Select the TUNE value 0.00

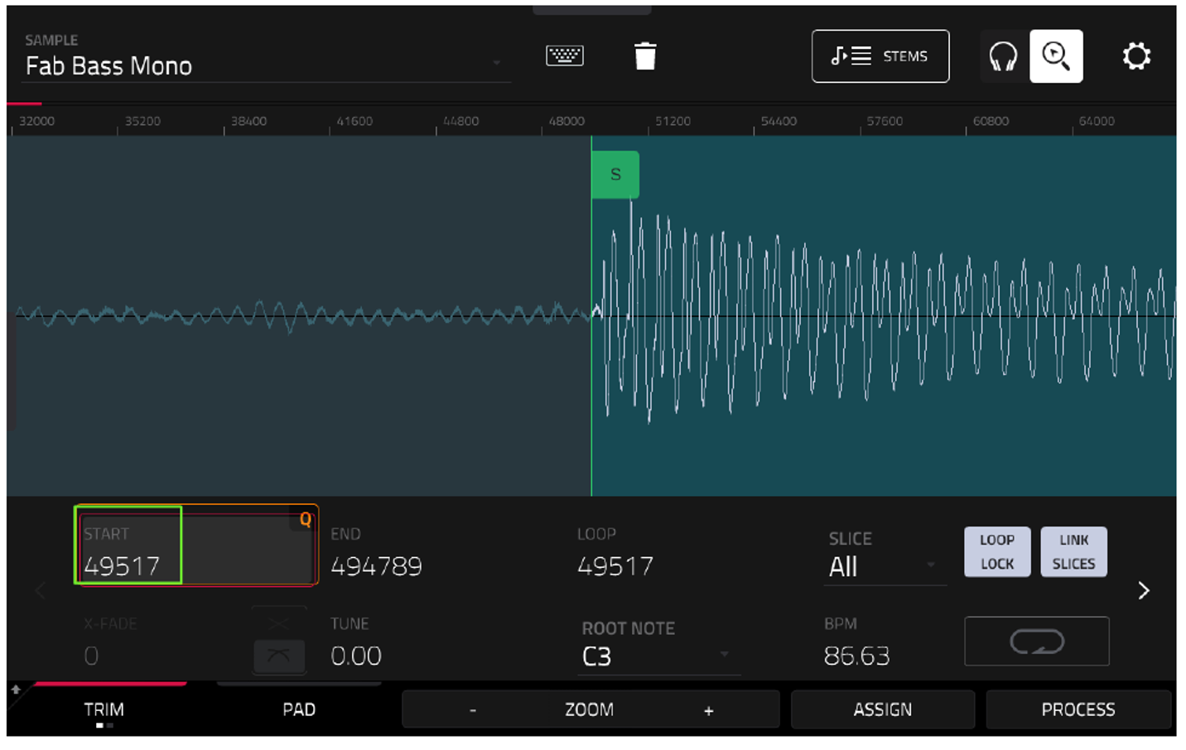(356, 656)
